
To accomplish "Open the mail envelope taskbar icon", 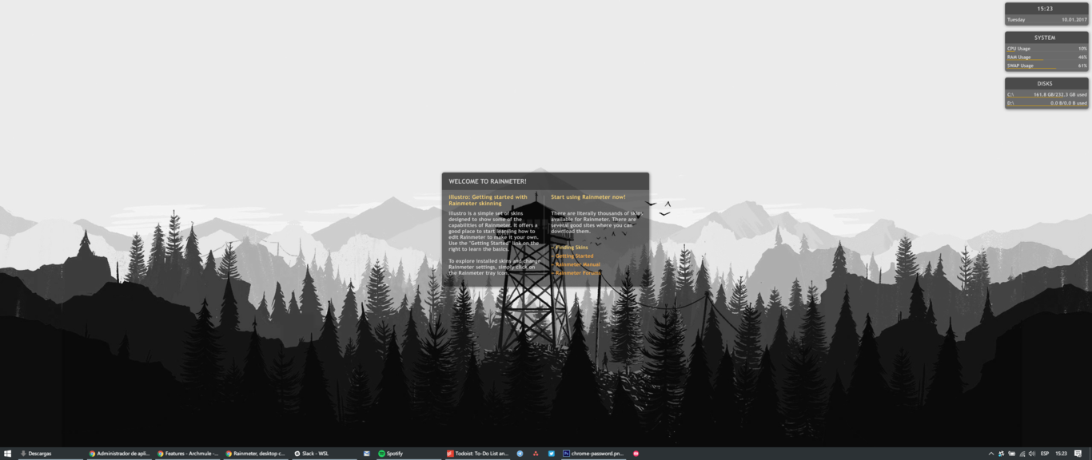I will tap(367, 454).
